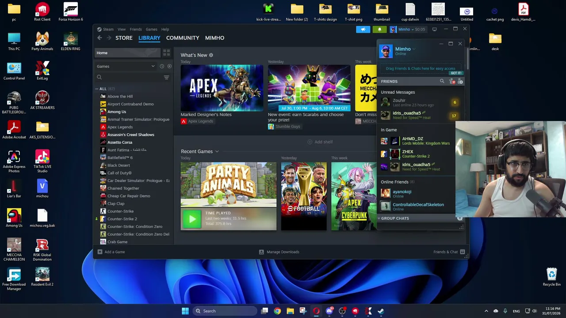Open Steam menu

[108, 29]
